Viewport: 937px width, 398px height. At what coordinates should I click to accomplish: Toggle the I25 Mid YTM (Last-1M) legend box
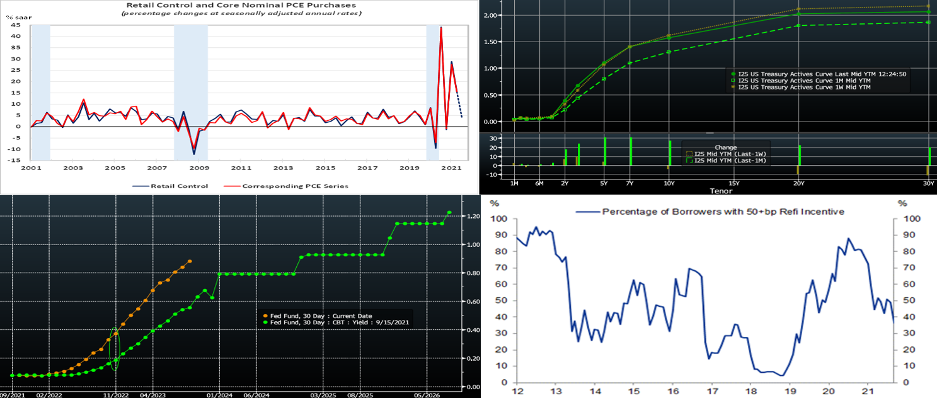689,161
